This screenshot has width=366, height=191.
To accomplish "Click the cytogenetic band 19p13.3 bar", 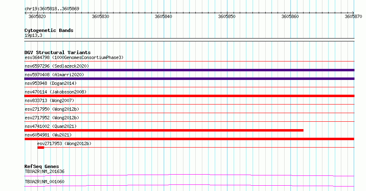I will [x=189, y=40].
